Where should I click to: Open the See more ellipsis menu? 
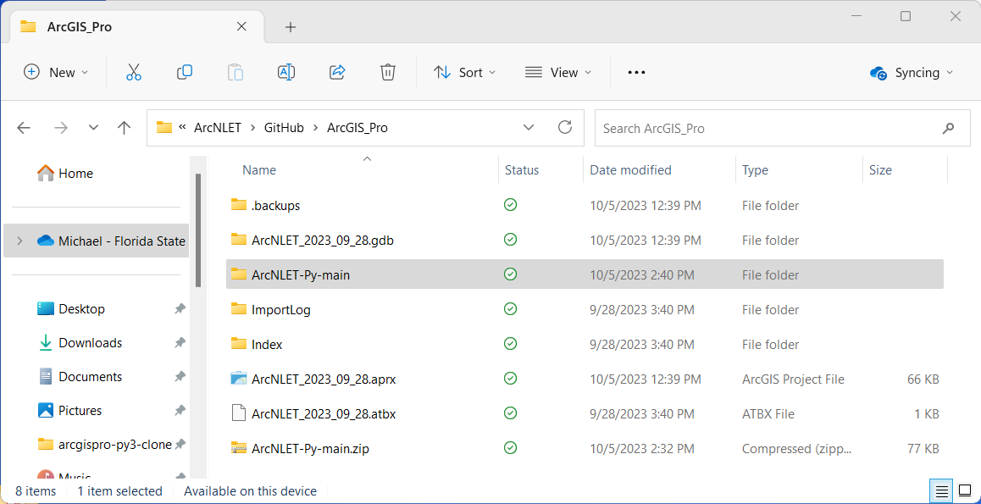click(x=636, y=73)
